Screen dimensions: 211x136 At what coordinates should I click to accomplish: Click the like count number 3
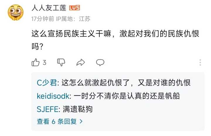tap(44, 62)
